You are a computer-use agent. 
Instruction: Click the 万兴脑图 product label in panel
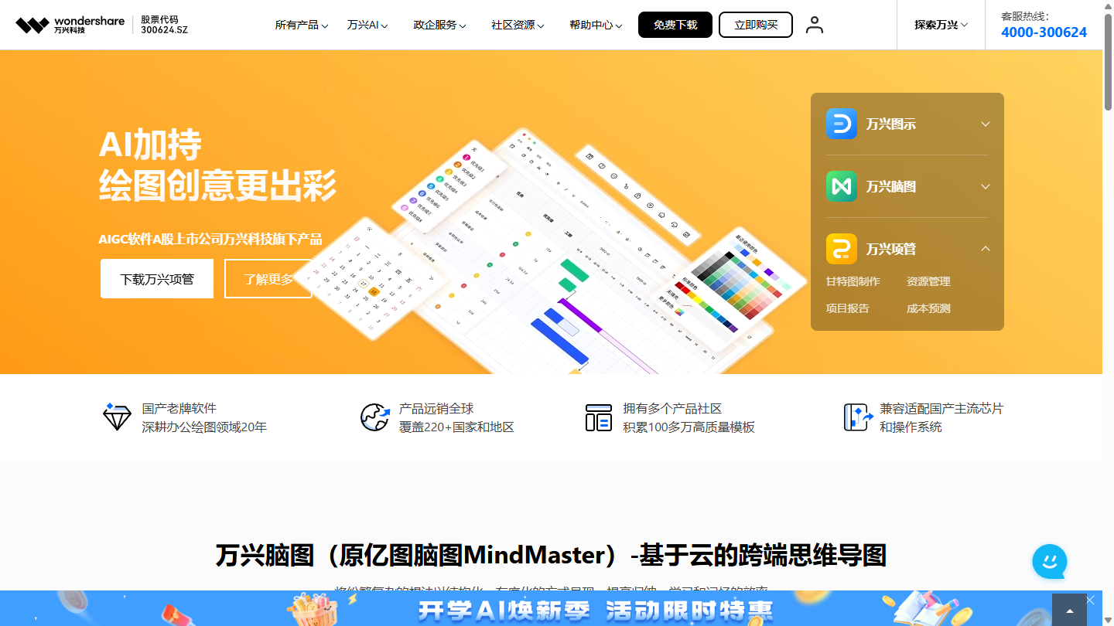click(x=891, y=186)
